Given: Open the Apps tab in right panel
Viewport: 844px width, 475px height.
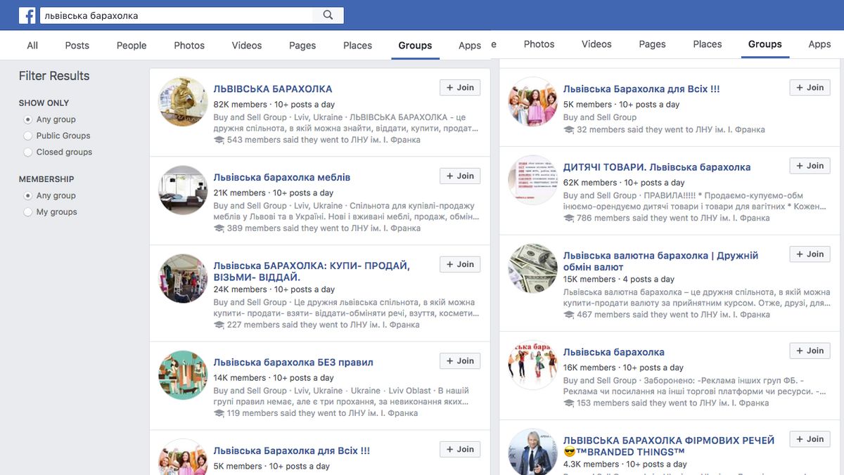Looking at the screenshot, I should [x=819, y=44].
